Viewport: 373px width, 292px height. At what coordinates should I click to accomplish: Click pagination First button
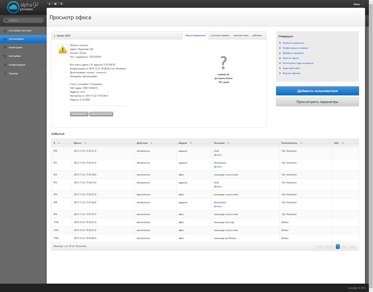pyautogui.click(x=319, y=247)
